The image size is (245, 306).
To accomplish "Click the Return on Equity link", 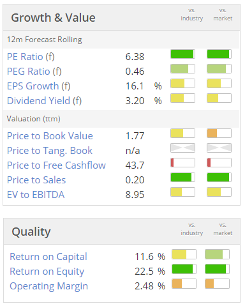I will click(47, 272).
